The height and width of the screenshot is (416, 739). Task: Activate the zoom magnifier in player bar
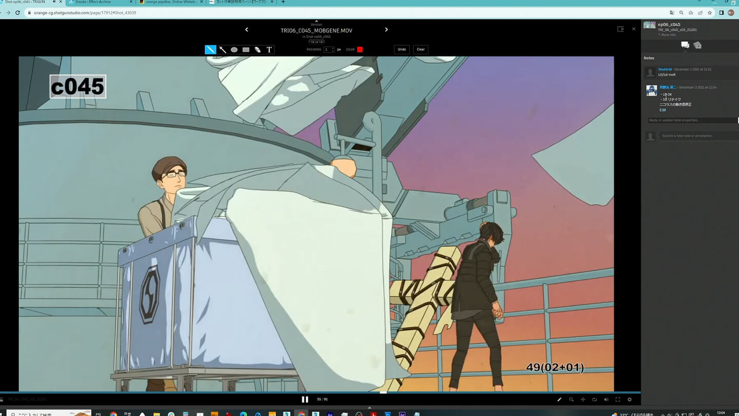571,399
